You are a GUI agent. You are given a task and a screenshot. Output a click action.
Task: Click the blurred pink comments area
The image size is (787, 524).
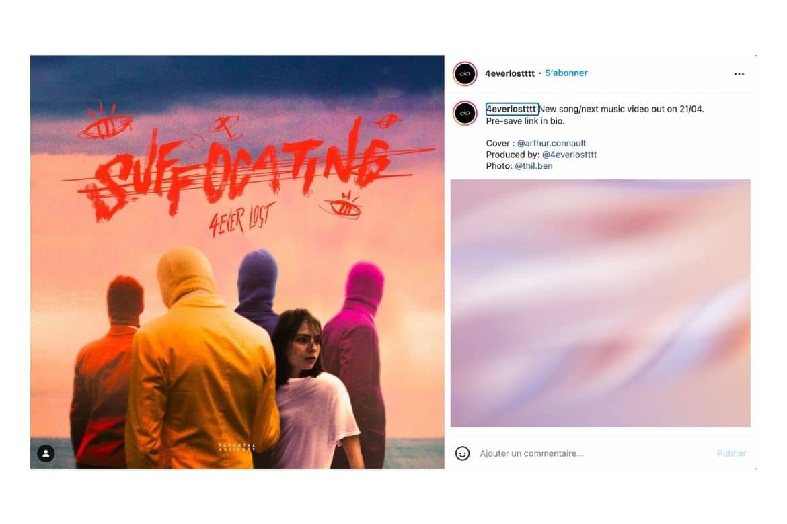click(x=600, y=303)
